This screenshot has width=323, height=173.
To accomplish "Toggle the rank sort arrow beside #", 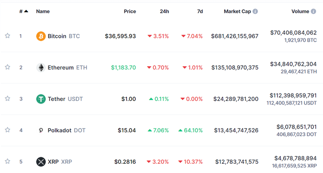I will pos(26,11).
